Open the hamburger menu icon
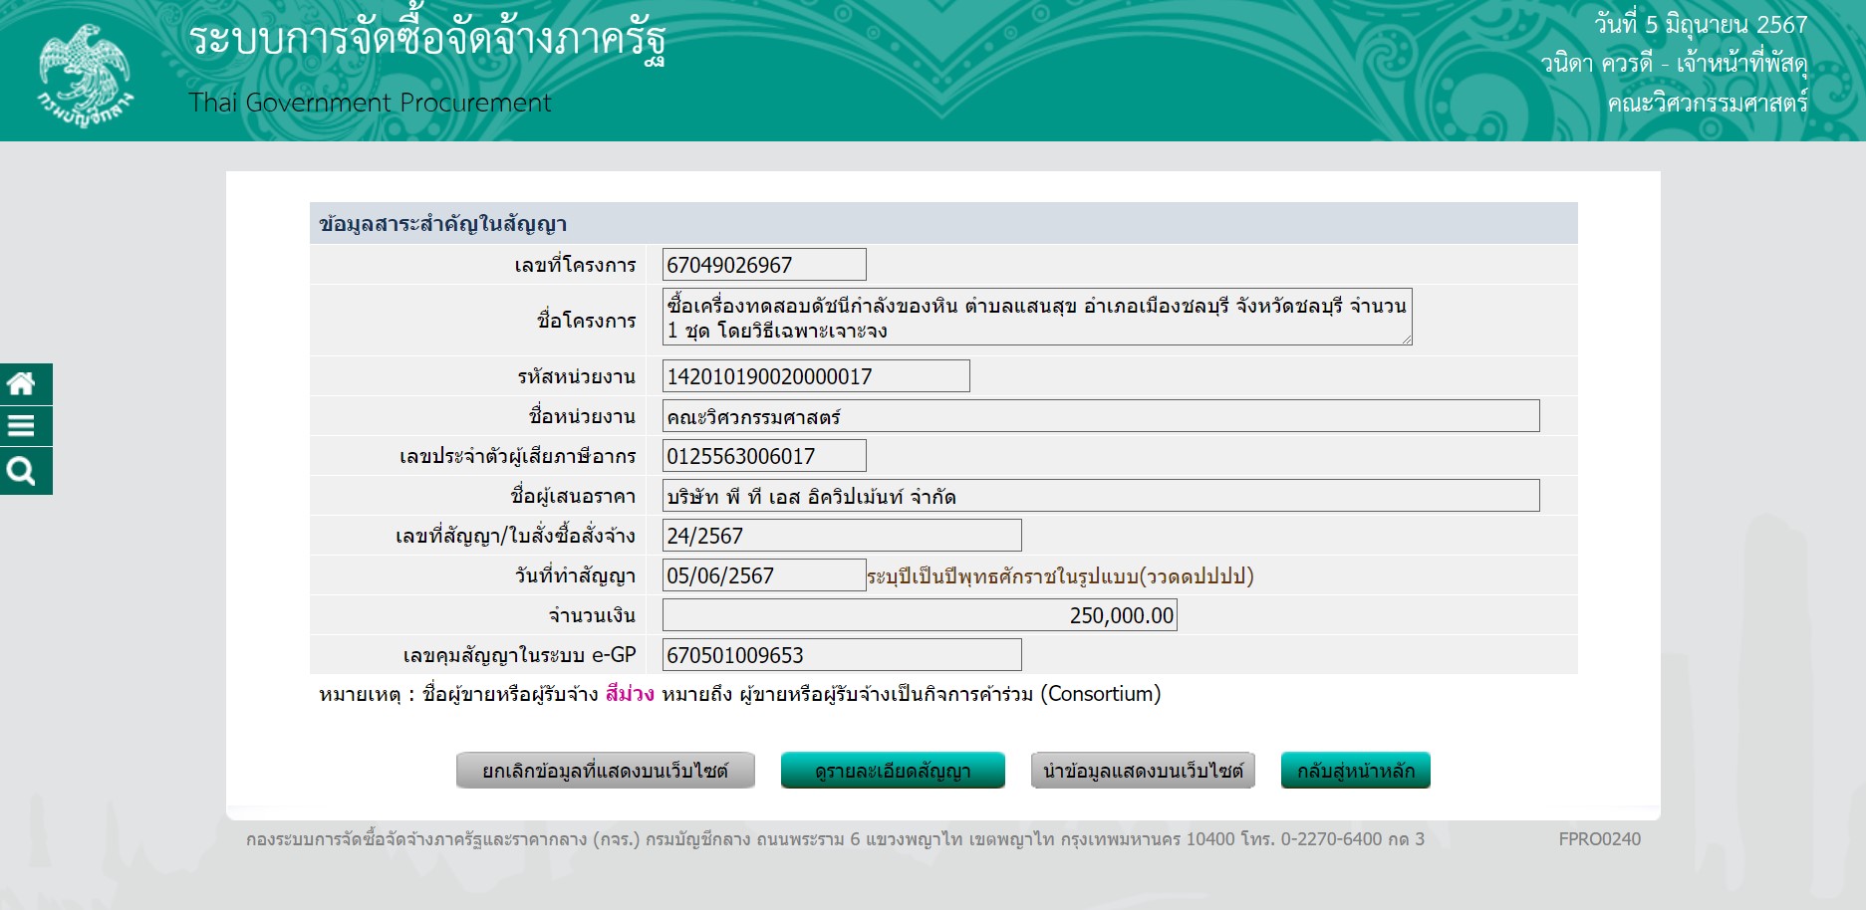The height and width of the screenshot is (910, 1866). [x=22, y=427]
